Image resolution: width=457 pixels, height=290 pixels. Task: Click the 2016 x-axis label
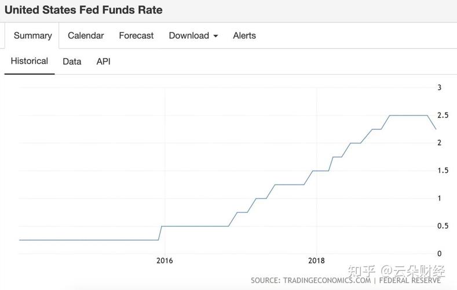[x=164, y=260]
